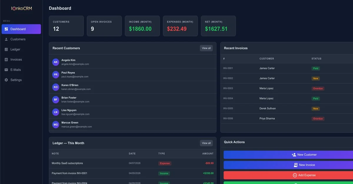Click the Net (Month) value $1627.51
The width and height of the screenshot is (353, 184).
[x=216, y=29]
